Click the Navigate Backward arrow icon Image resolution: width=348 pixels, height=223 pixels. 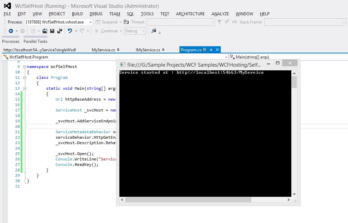click(x=11, y=31)
